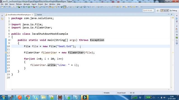Click the warning marker on line 12
The image size is (179, 100).
6,52
